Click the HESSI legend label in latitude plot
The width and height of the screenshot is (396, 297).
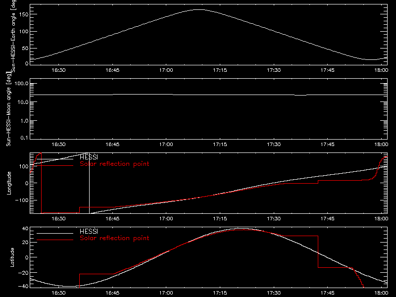[x=89, y=231]
